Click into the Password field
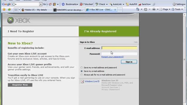 [119, 54]
